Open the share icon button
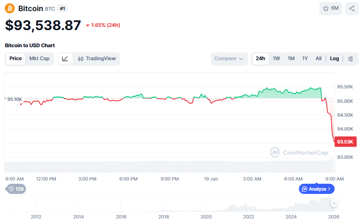 coord(351,8)
